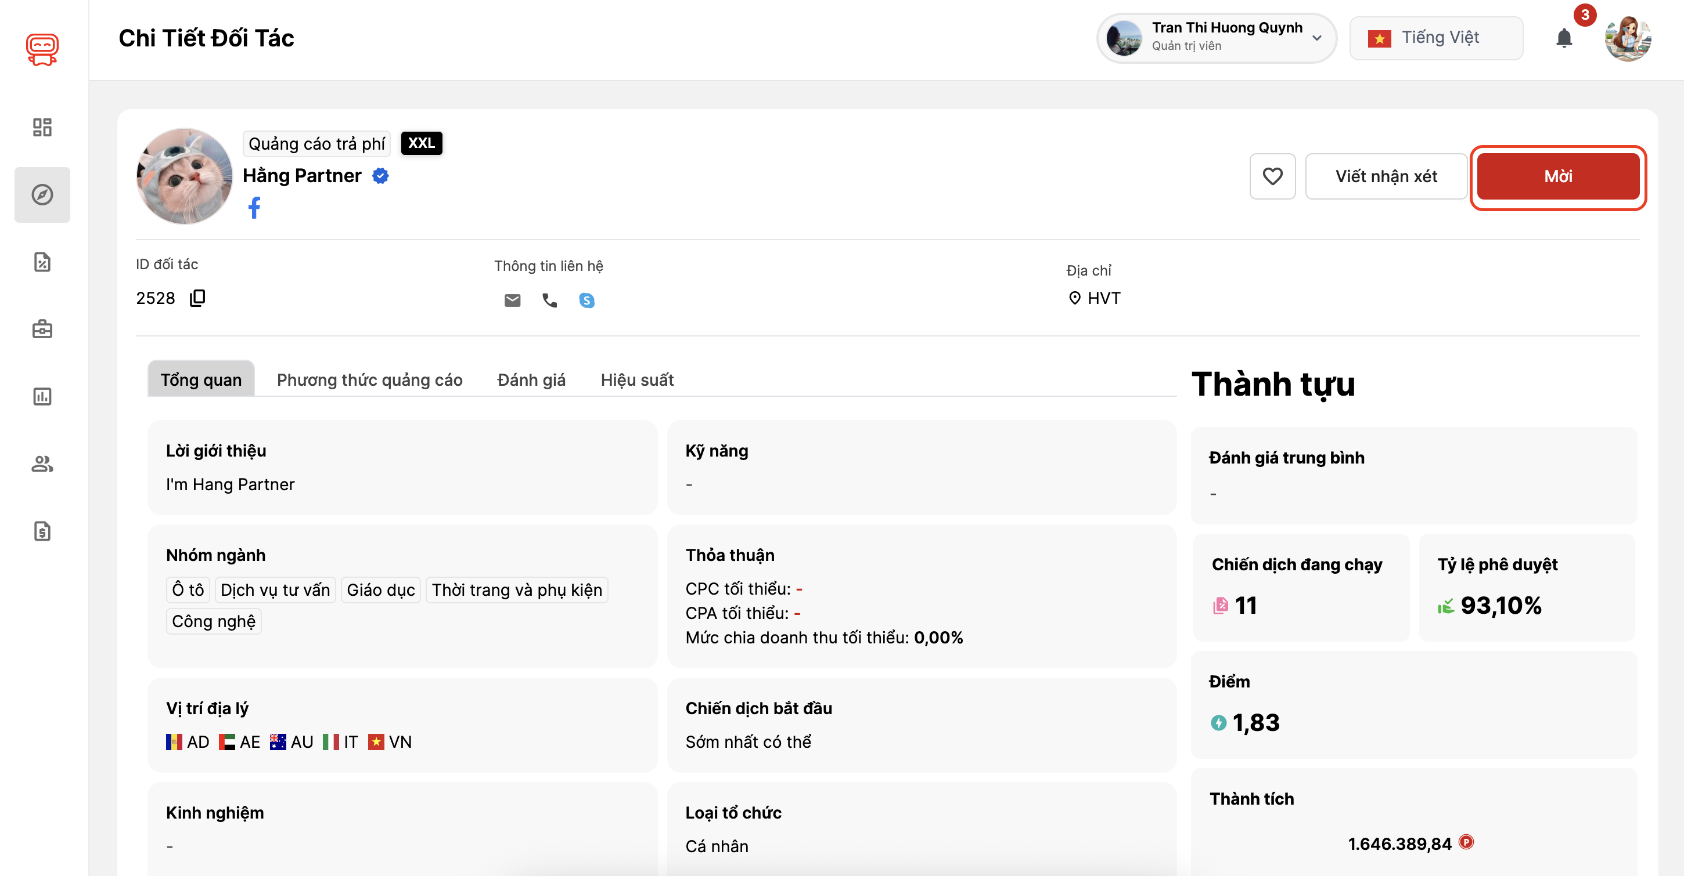The height and width of the screenshot is (876, 1684).
Task: Open the Skype contact icon
Action: pos(586,300)
